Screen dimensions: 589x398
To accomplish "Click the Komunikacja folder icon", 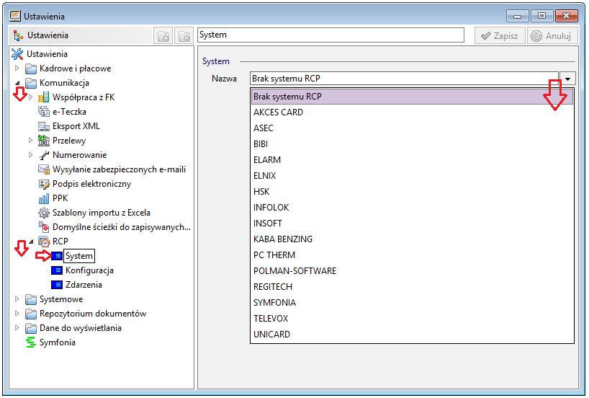I will pos(31,83).
